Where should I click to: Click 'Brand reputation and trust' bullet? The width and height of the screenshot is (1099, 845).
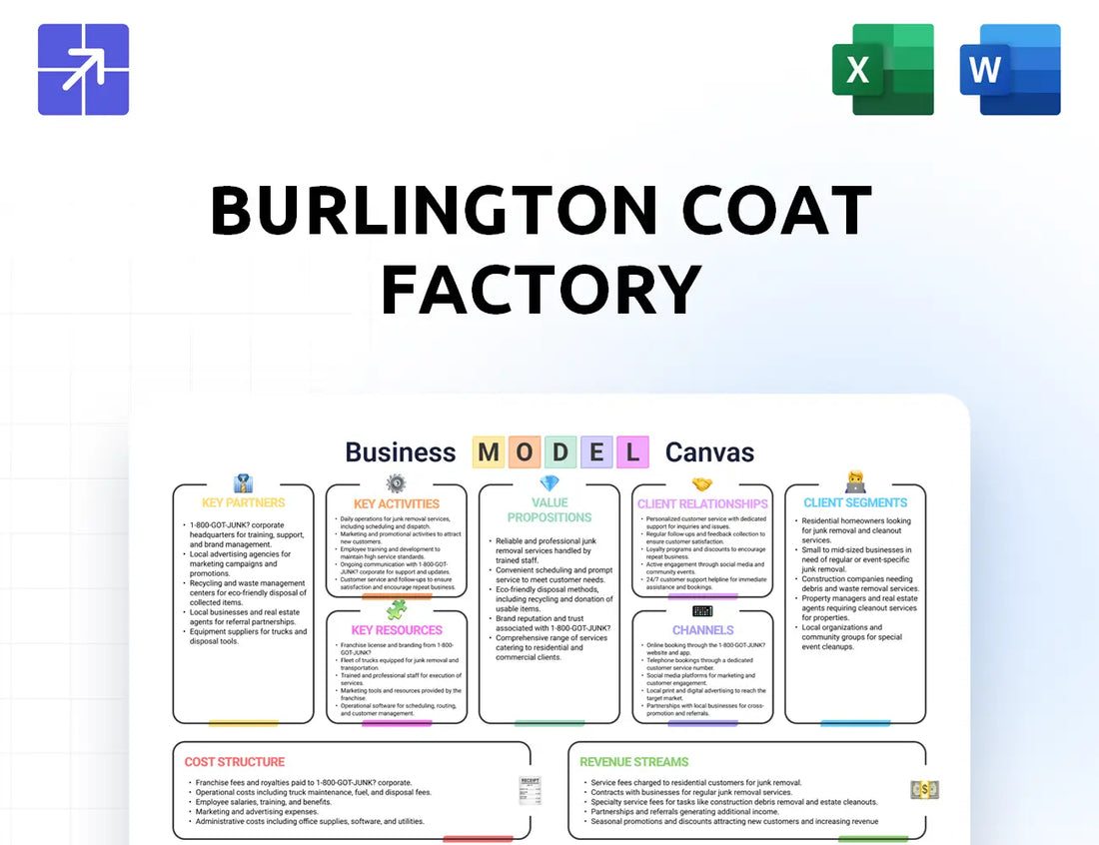tap(550, 623)
